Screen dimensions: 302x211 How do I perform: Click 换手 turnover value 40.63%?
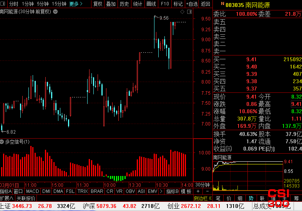coord(248,134)
